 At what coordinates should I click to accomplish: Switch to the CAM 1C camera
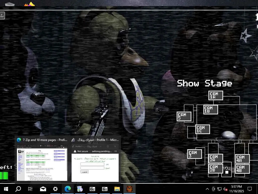pyautogui.click(x=203, y=129)
